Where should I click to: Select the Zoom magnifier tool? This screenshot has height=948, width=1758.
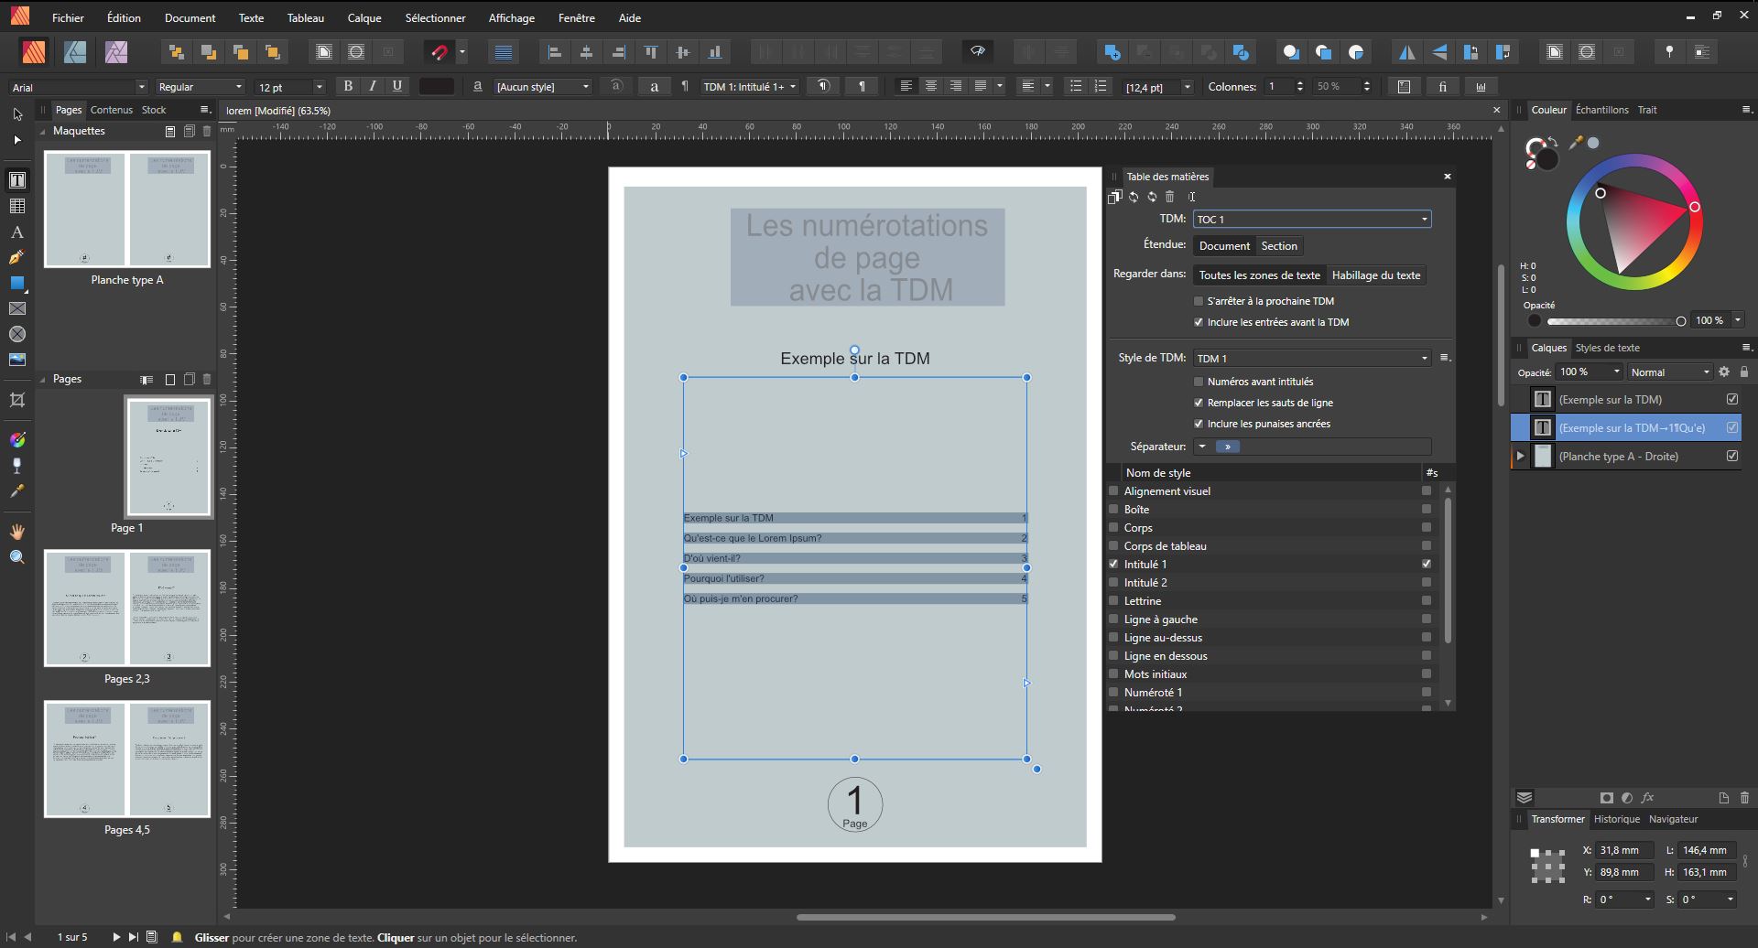17,557
